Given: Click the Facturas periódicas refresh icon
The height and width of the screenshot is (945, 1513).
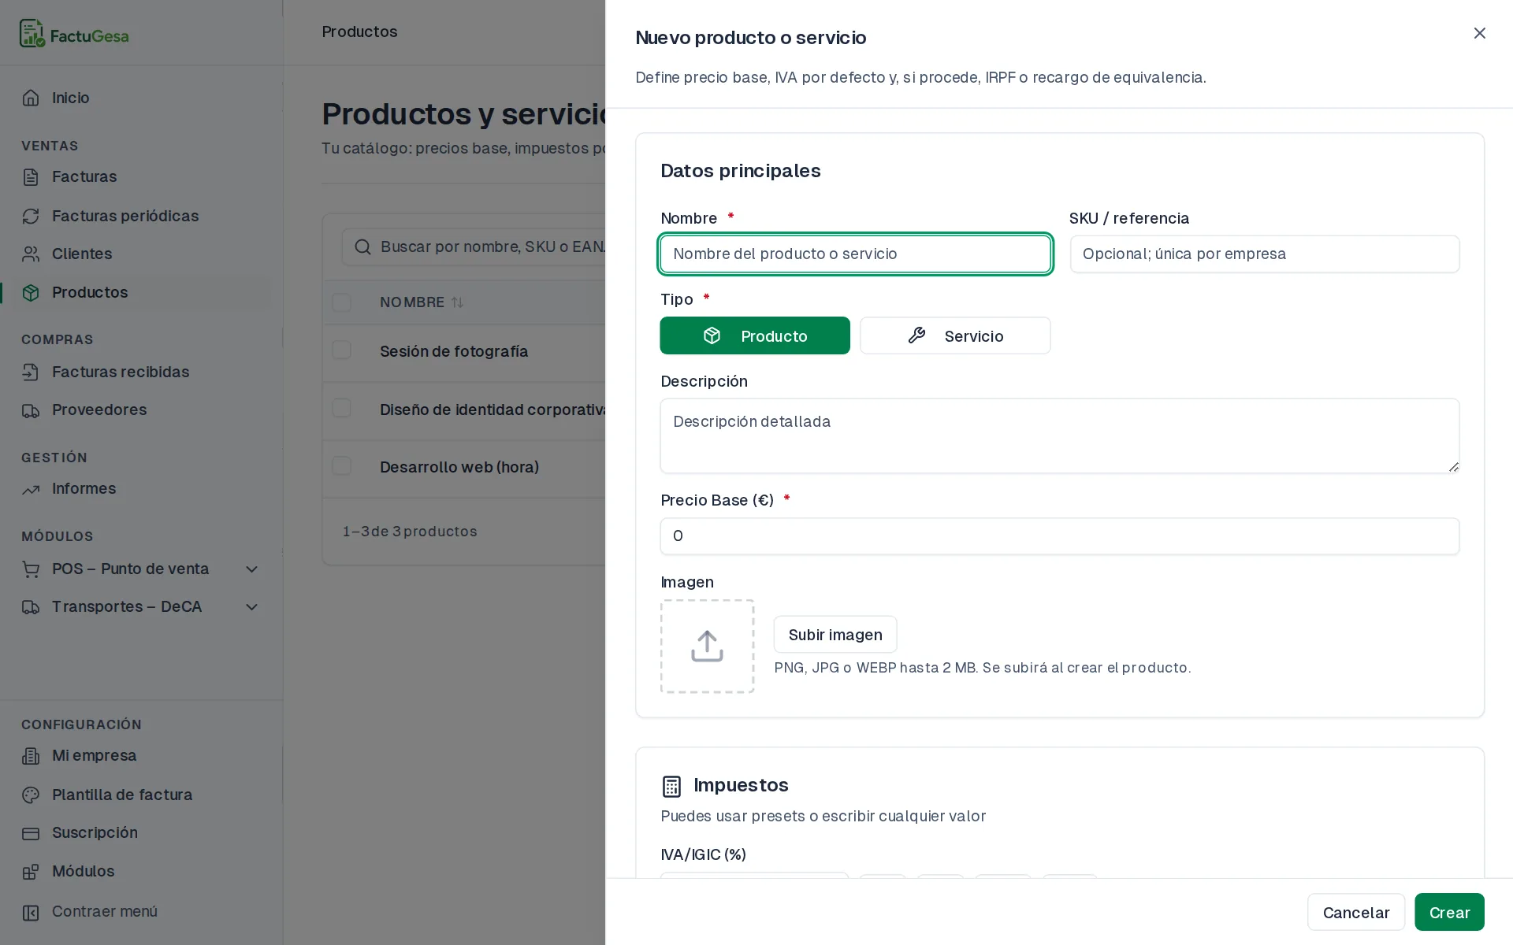Looking at the screenshot, I should point(31,217).
